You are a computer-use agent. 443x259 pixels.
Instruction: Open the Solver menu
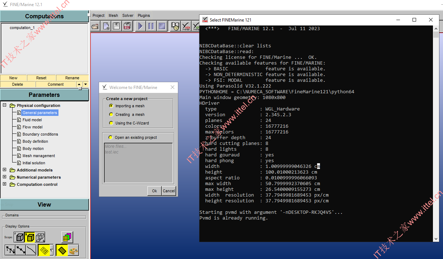click(128, 15)
